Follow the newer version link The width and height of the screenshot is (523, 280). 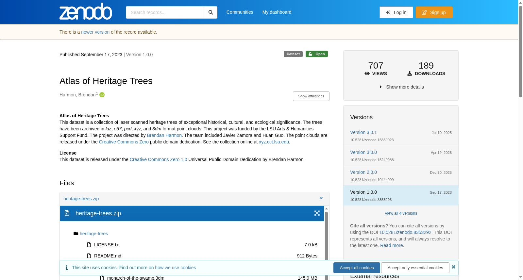(95, 32)
